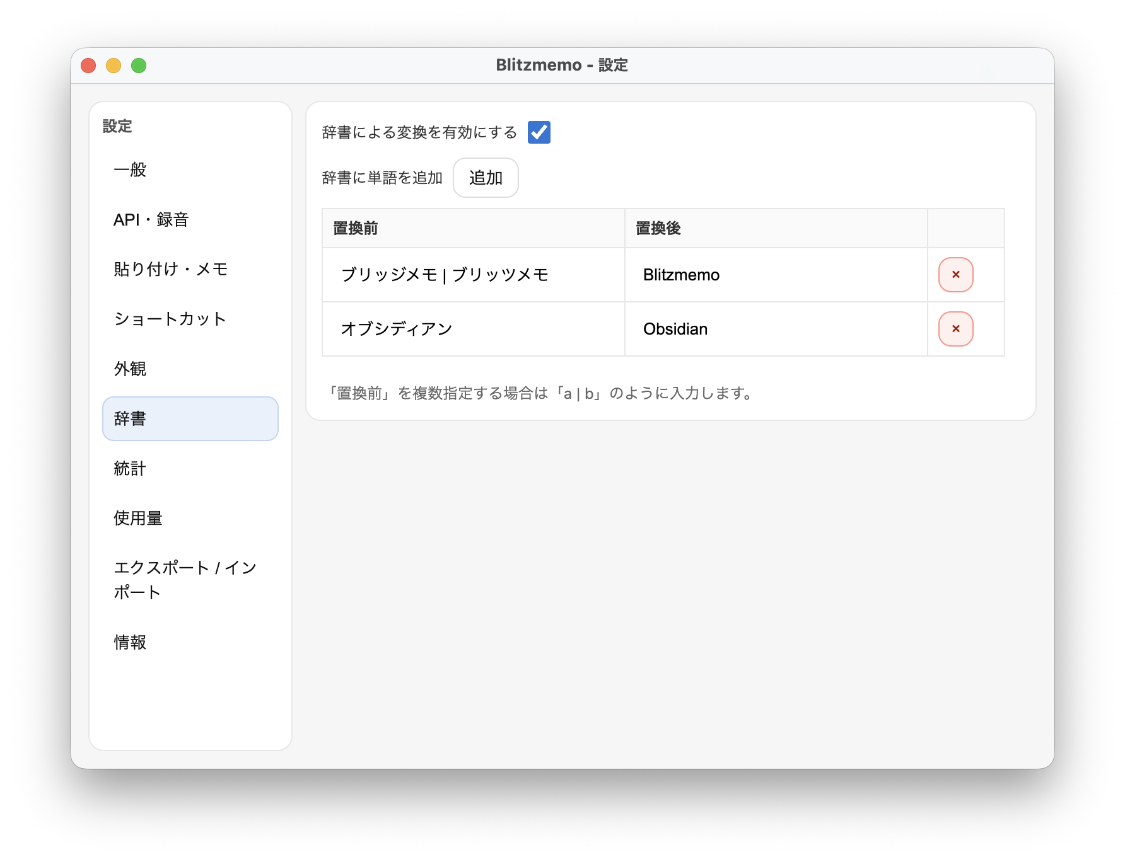
Task: Click the 追加 button to add a word
Action: point(486,178)
